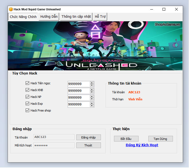Click the Squid Game Unleashed banner image

(95, 46)
